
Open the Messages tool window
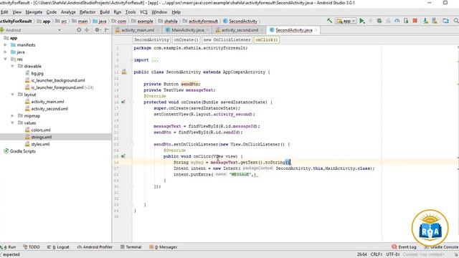[164, 247]
